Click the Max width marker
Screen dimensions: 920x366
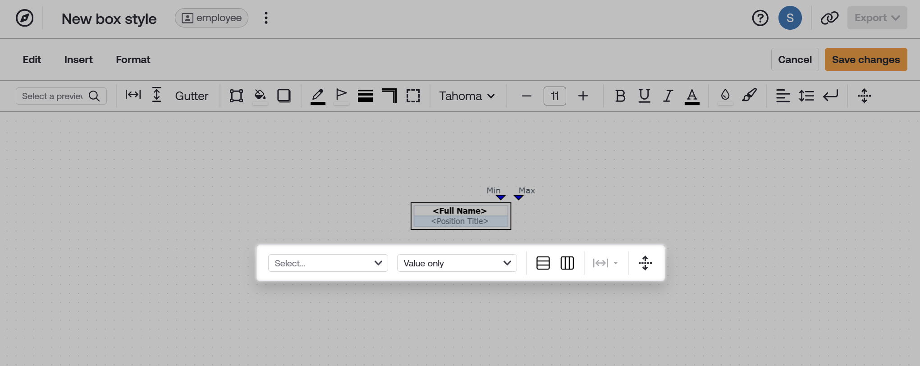[518, 197]
